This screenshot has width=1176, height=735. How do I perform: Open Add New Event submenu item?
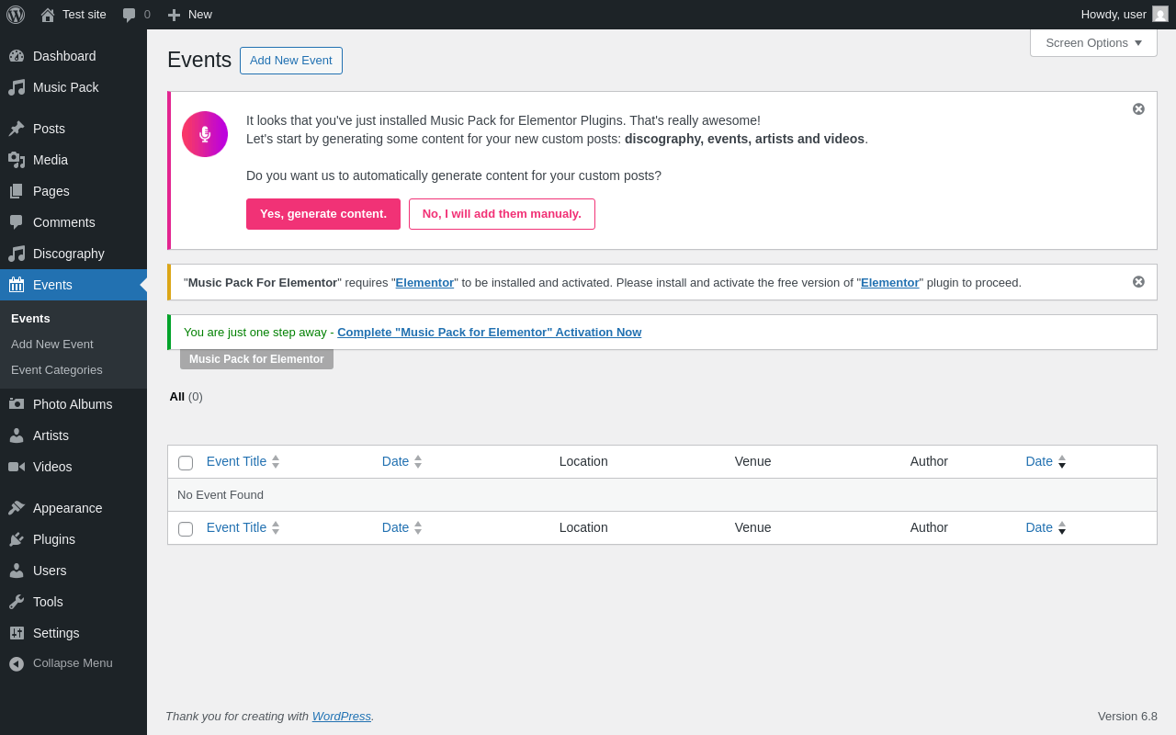coord(52,345)
